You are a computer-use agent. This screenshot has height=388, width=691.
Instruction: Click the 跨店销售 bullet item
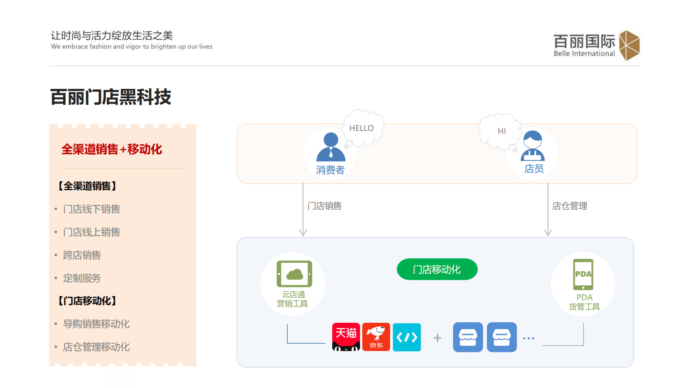coord(82,255)
